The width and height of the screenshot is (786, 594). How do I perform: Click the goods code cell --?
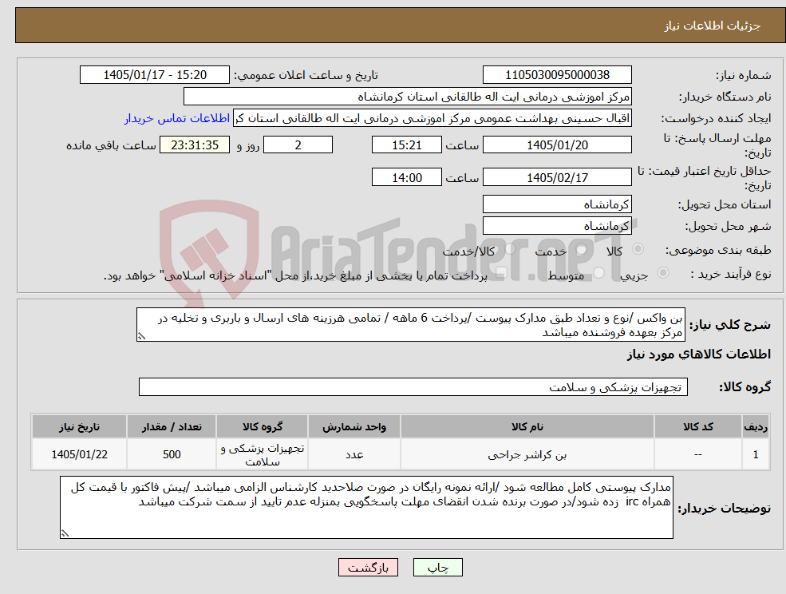click(x=697, y=454)
